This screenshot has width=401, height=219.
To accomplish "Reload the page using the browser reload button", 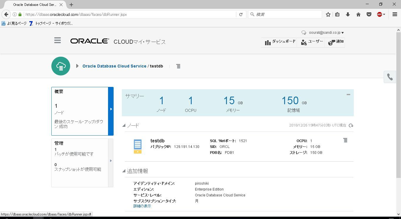I will tap(241, 14).
